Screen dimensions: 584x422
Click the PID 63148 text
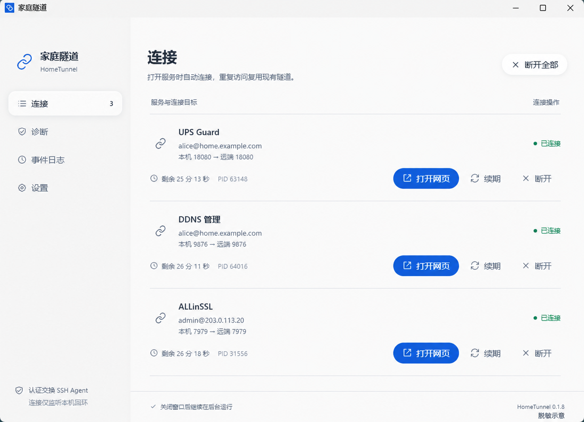click(232, 179)
